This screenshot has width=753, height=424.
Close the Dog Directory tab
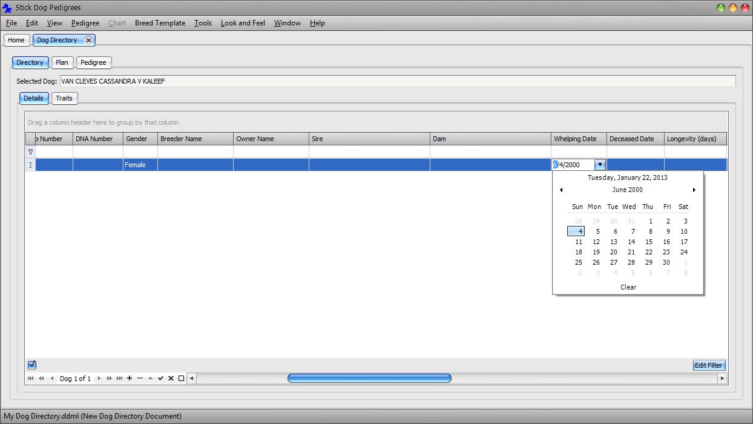[x=88, y=40]
